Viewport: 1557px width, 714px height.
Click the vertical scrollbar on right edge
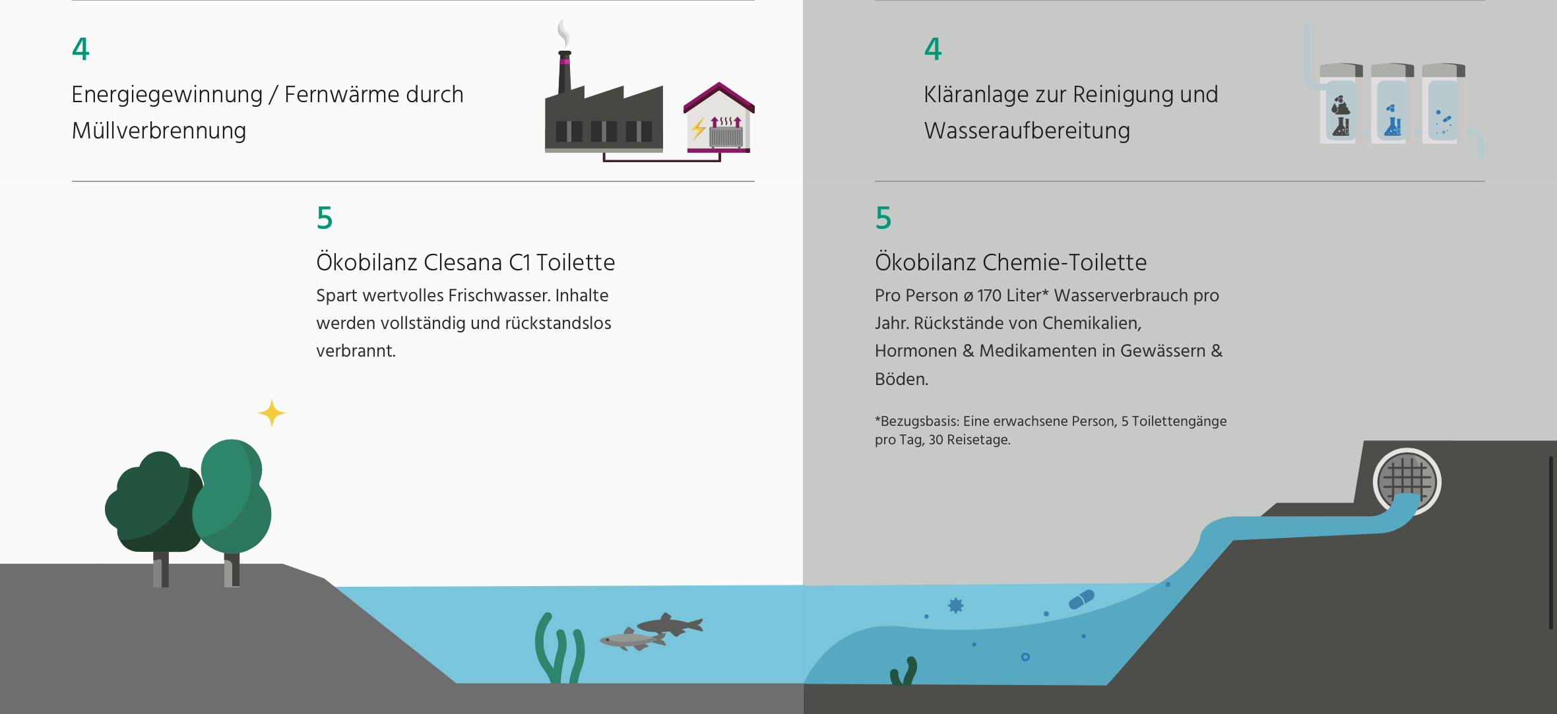[1550, 542]
